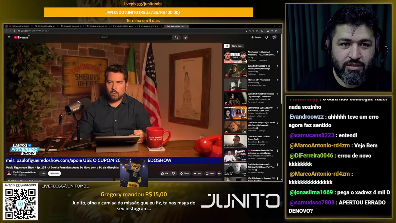Click the Create video button
The width and height of the screenshot is (396, 223).
(x=256, y=37)
